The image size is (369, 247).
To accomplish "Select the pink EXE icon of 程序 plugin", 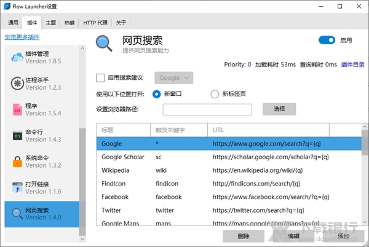I will (17, 109).
